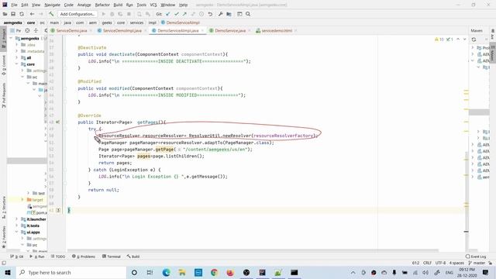The image size is (496, 279).
Task: Open the Refactor menu
Action: (x=102, y=5)
